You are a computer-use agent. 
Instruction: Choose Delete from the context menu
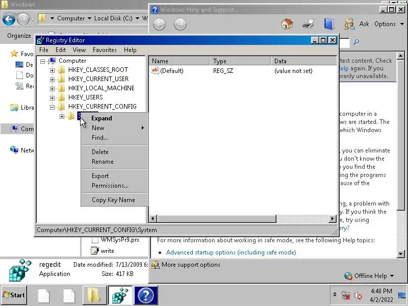coord(114,151)
